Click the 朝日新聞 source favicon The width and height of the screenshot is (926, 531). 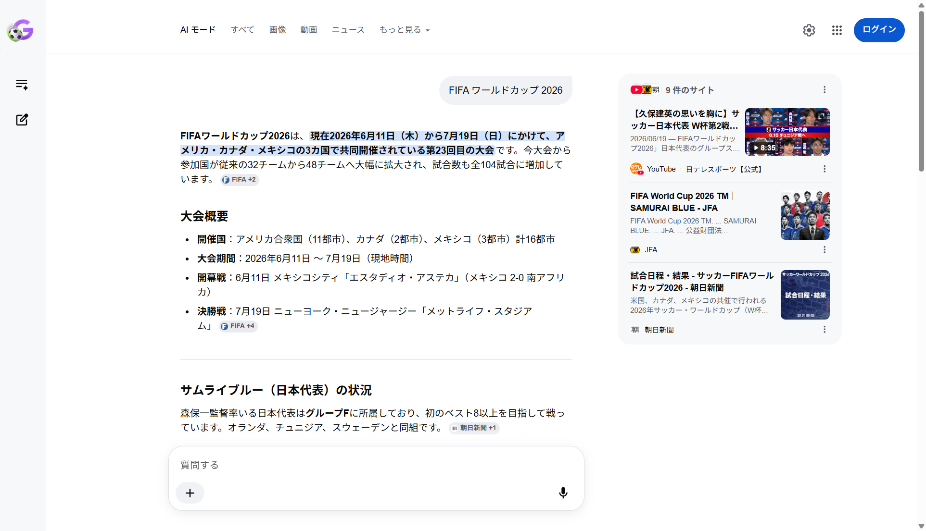tap(635, 330)
